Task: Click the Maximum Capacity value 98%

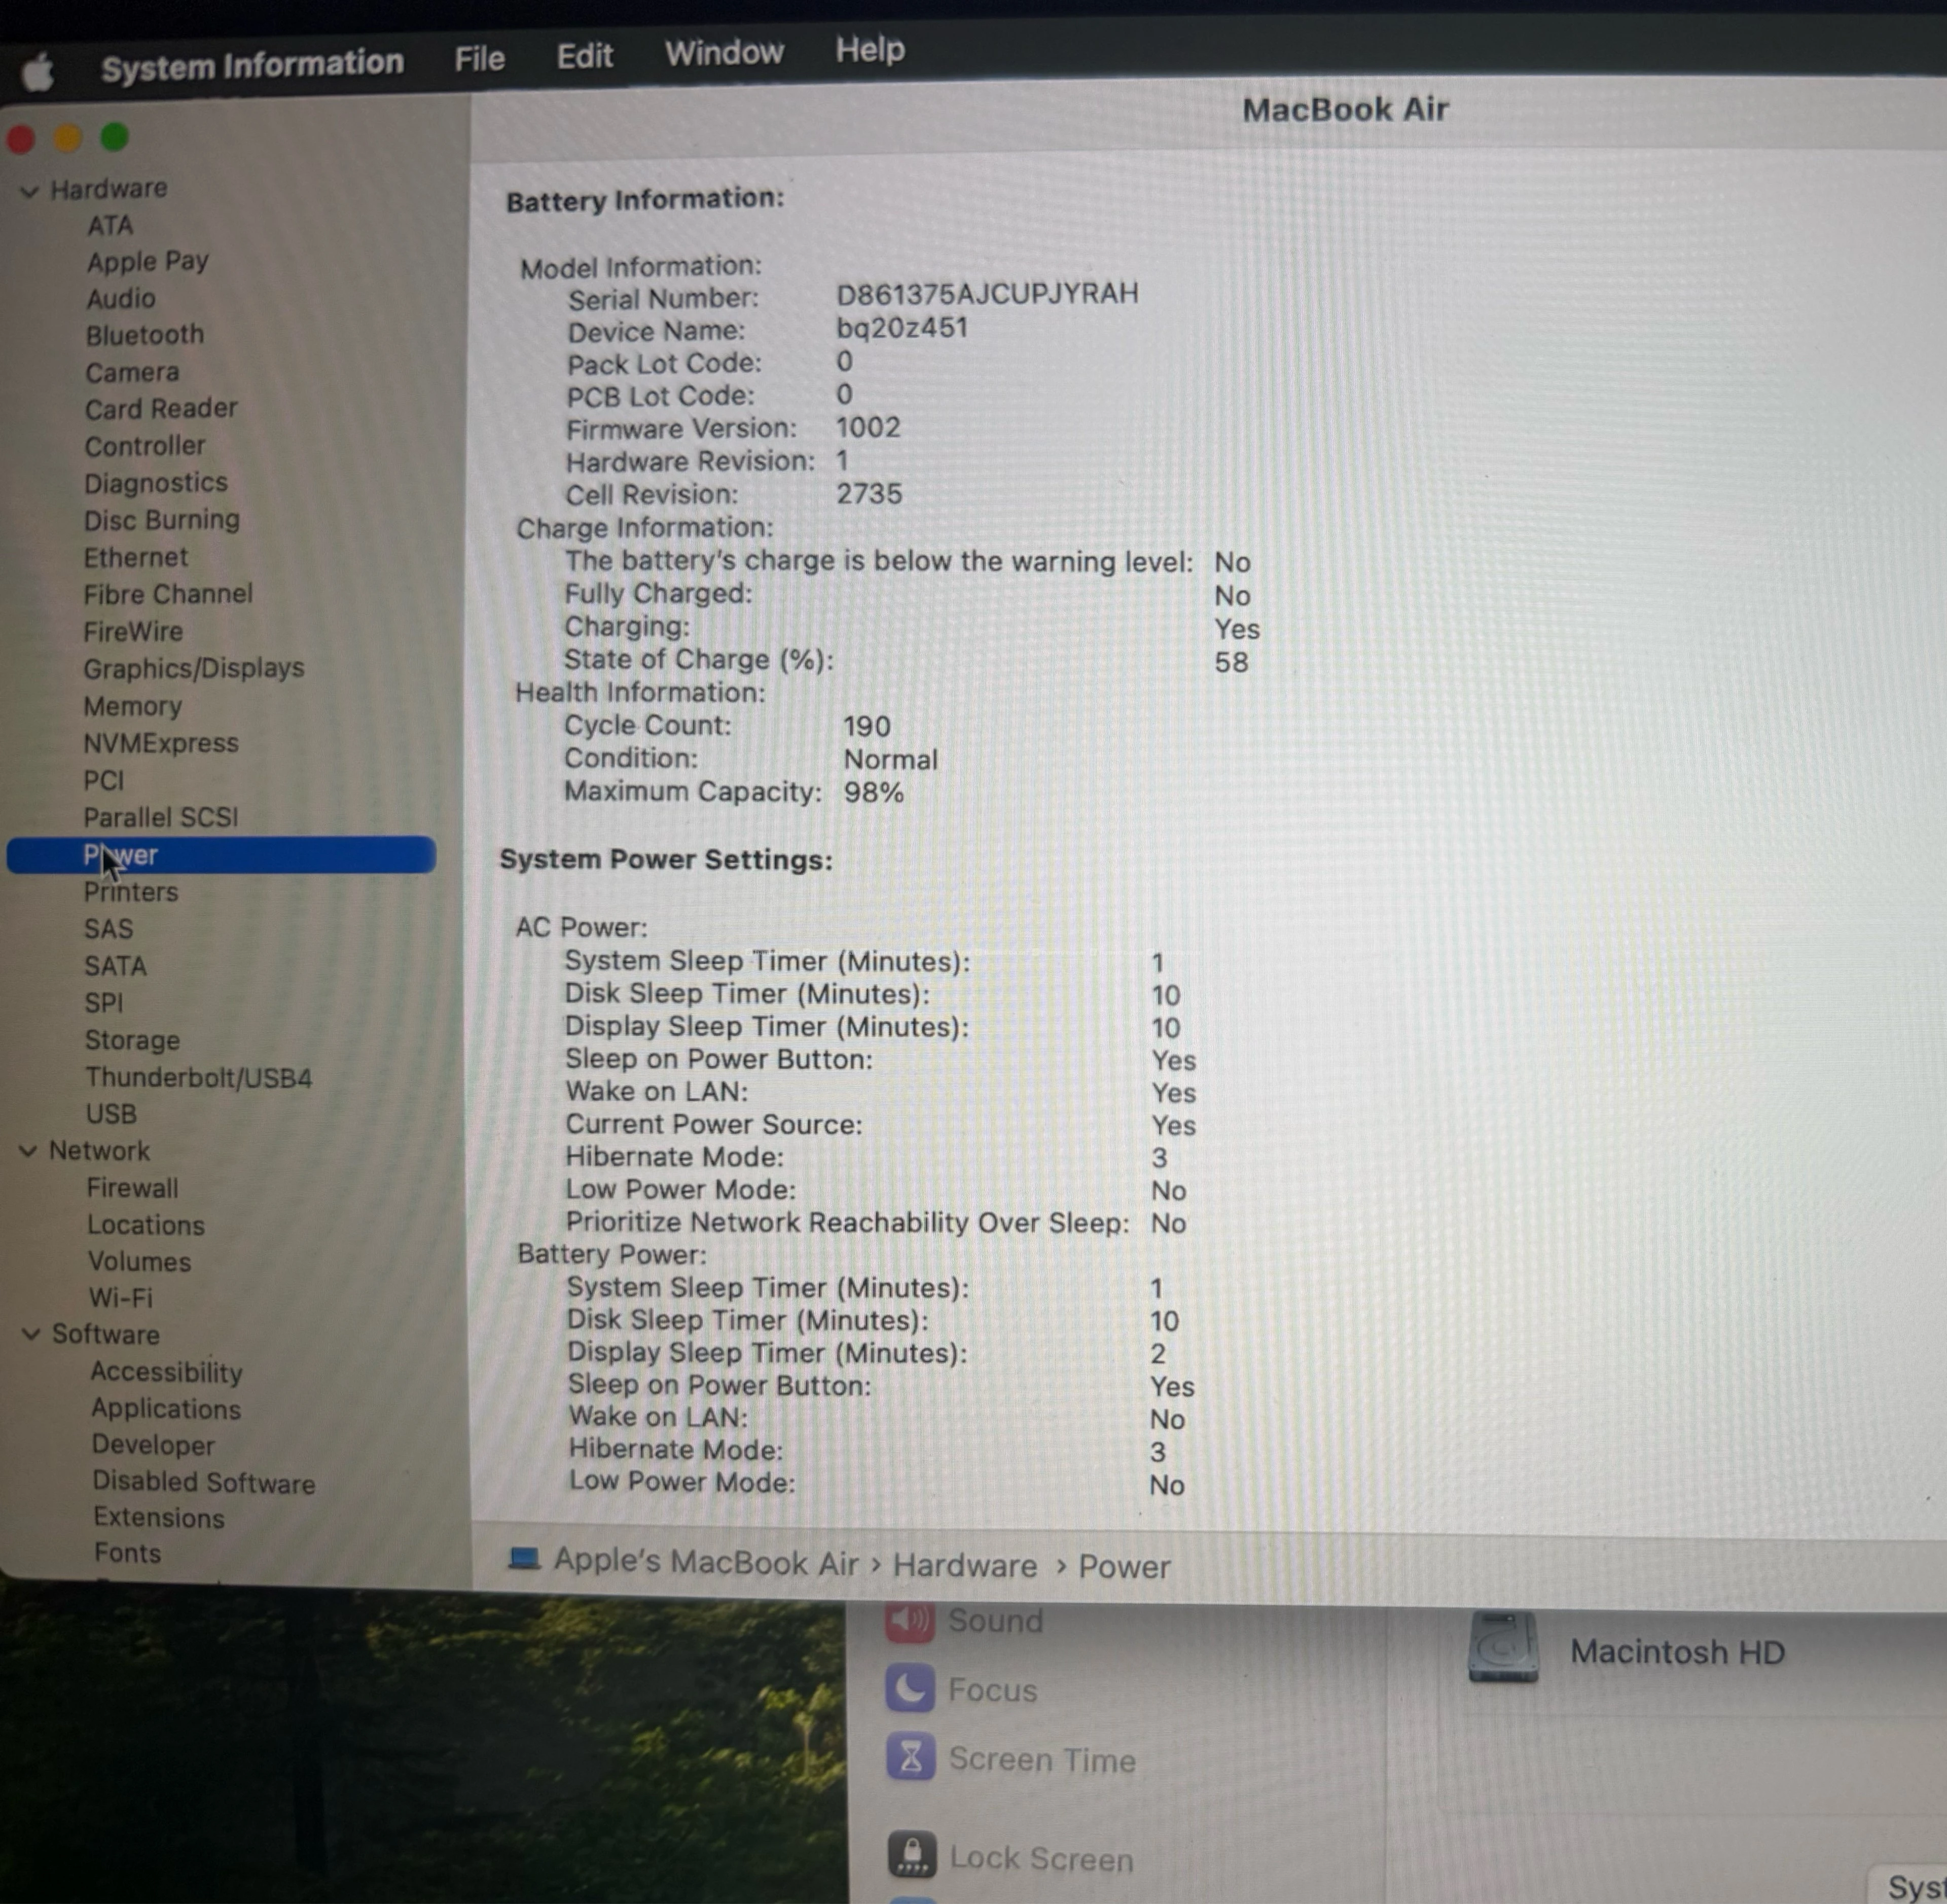Action: tap(874, 792)
